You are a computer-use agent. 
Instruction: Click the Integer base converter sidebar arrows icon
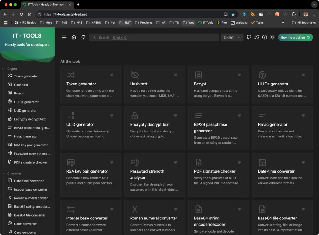pos(10,189)
